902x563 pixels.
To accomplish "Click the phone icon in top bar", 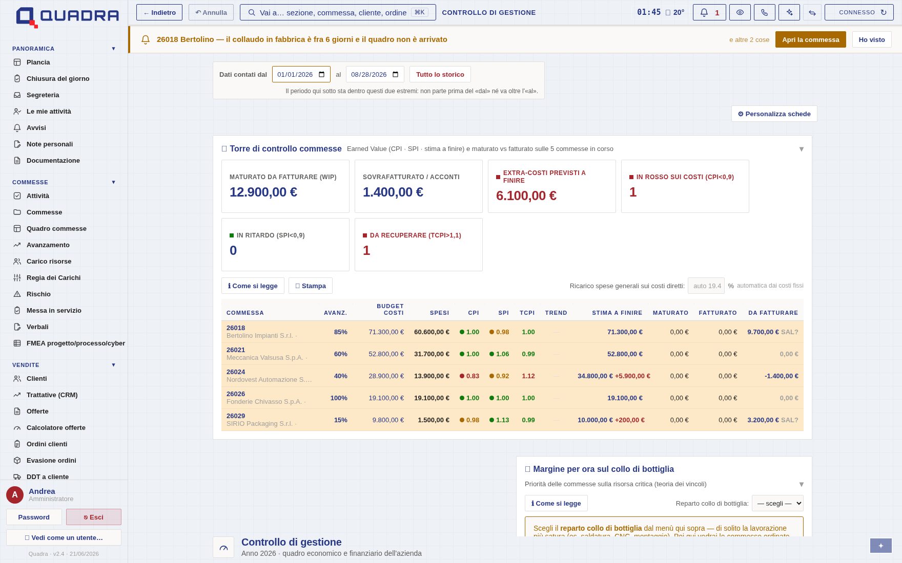I will [x=765, y=12].
